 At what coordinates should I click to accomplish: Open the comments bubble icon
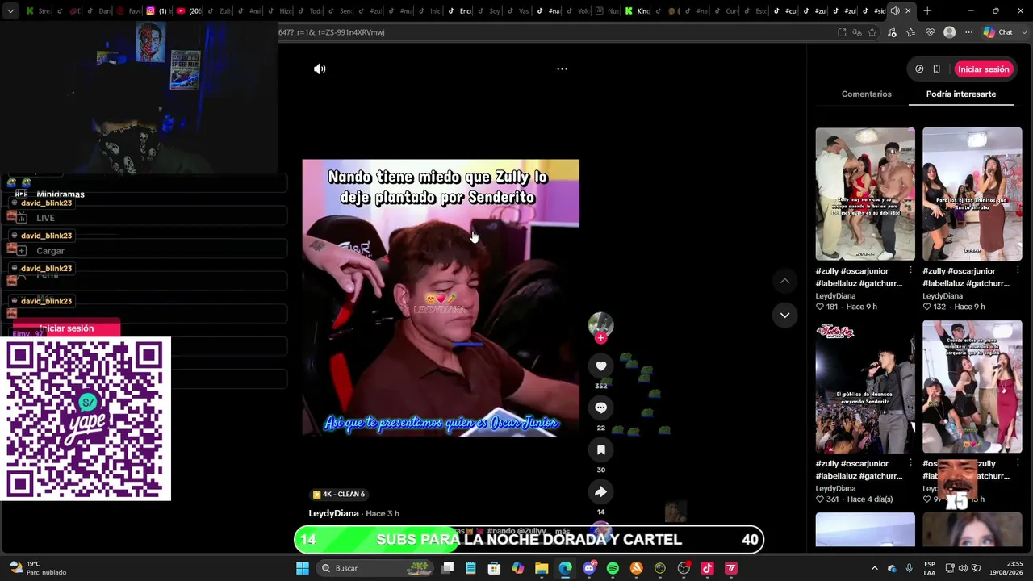[600, 408]
